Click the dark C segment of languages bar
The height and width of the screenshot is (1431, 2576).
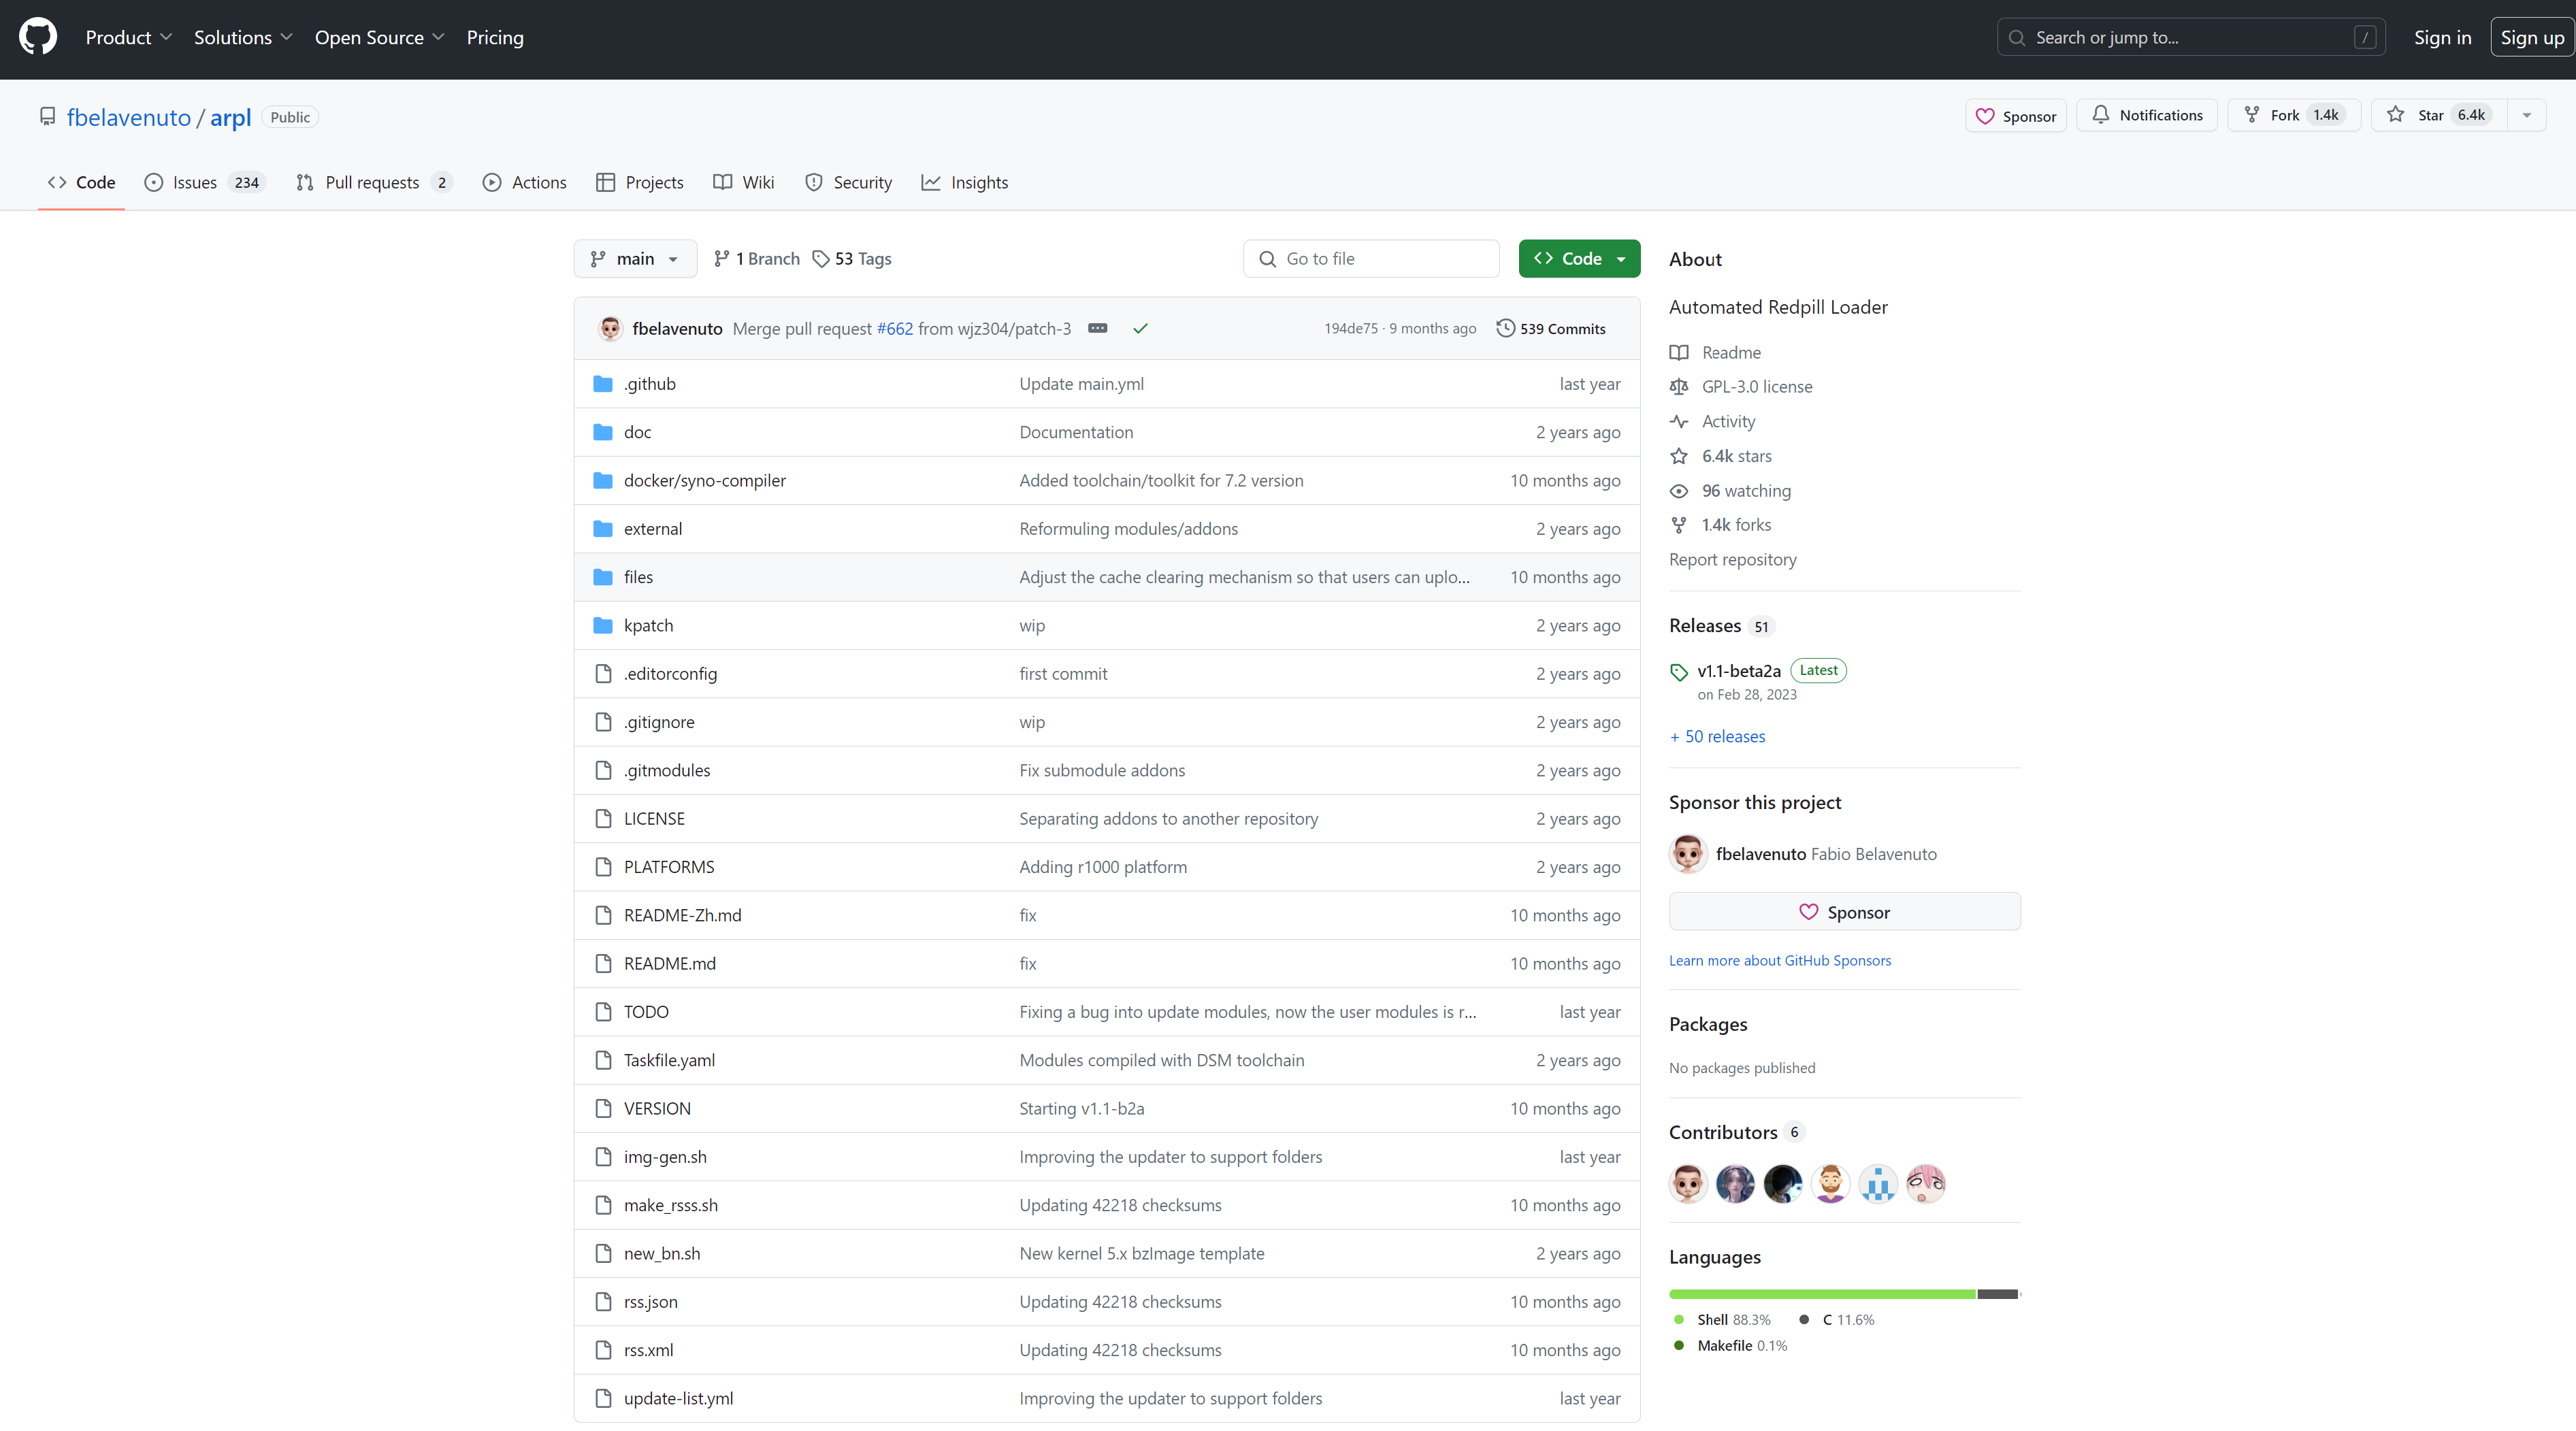pyautogui.click(x=1997, y=1295)
